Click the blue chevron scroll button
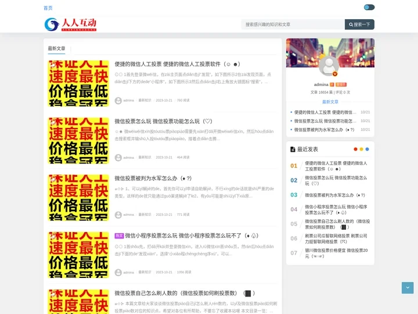418x314 pixels. pyautogui.click(x=408, y=288)
